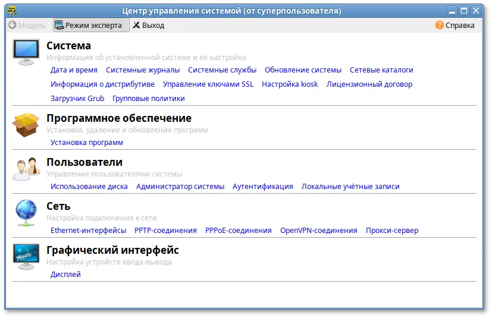Click the Пользователи people icon

pos(26,169)
